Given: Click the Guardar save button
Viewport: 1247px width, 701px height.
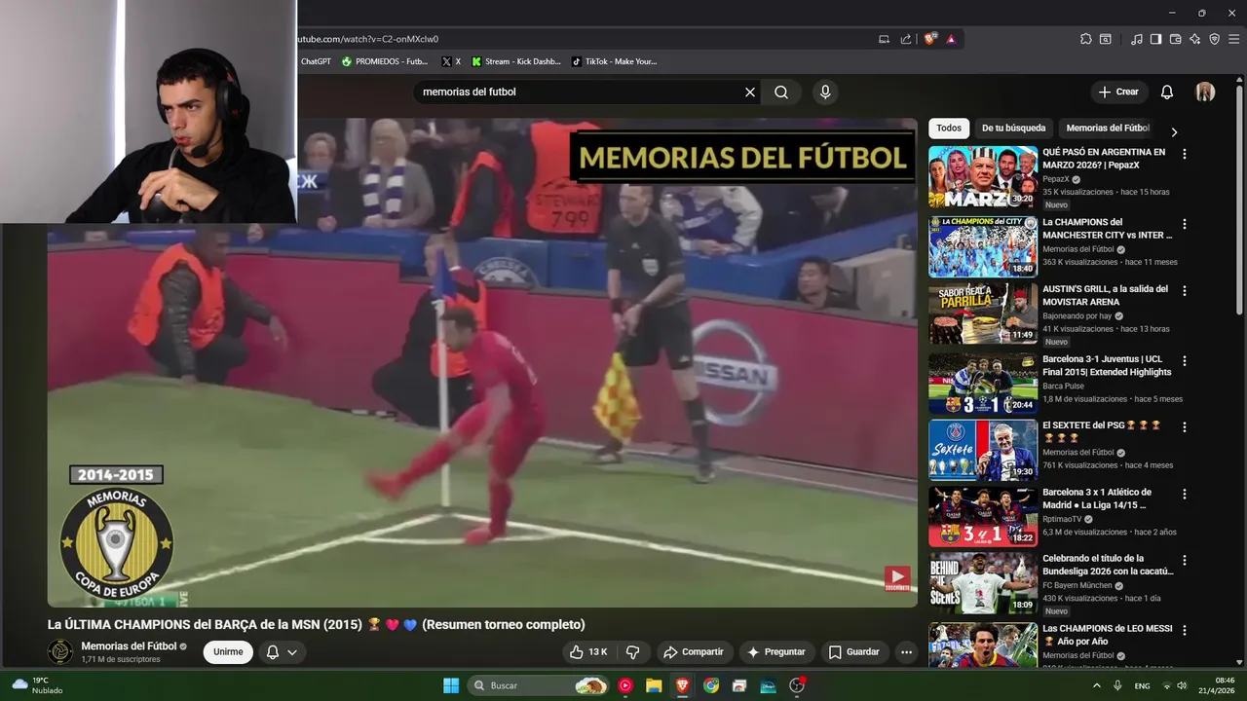Looking at the screenshot, I should (x=853, y=652).
